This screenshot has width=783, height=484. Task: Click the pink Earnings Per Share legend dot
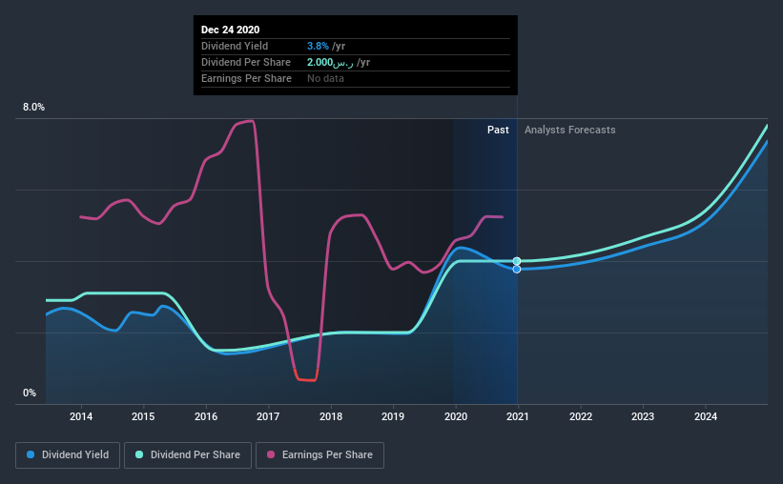[x=271, y=454]
